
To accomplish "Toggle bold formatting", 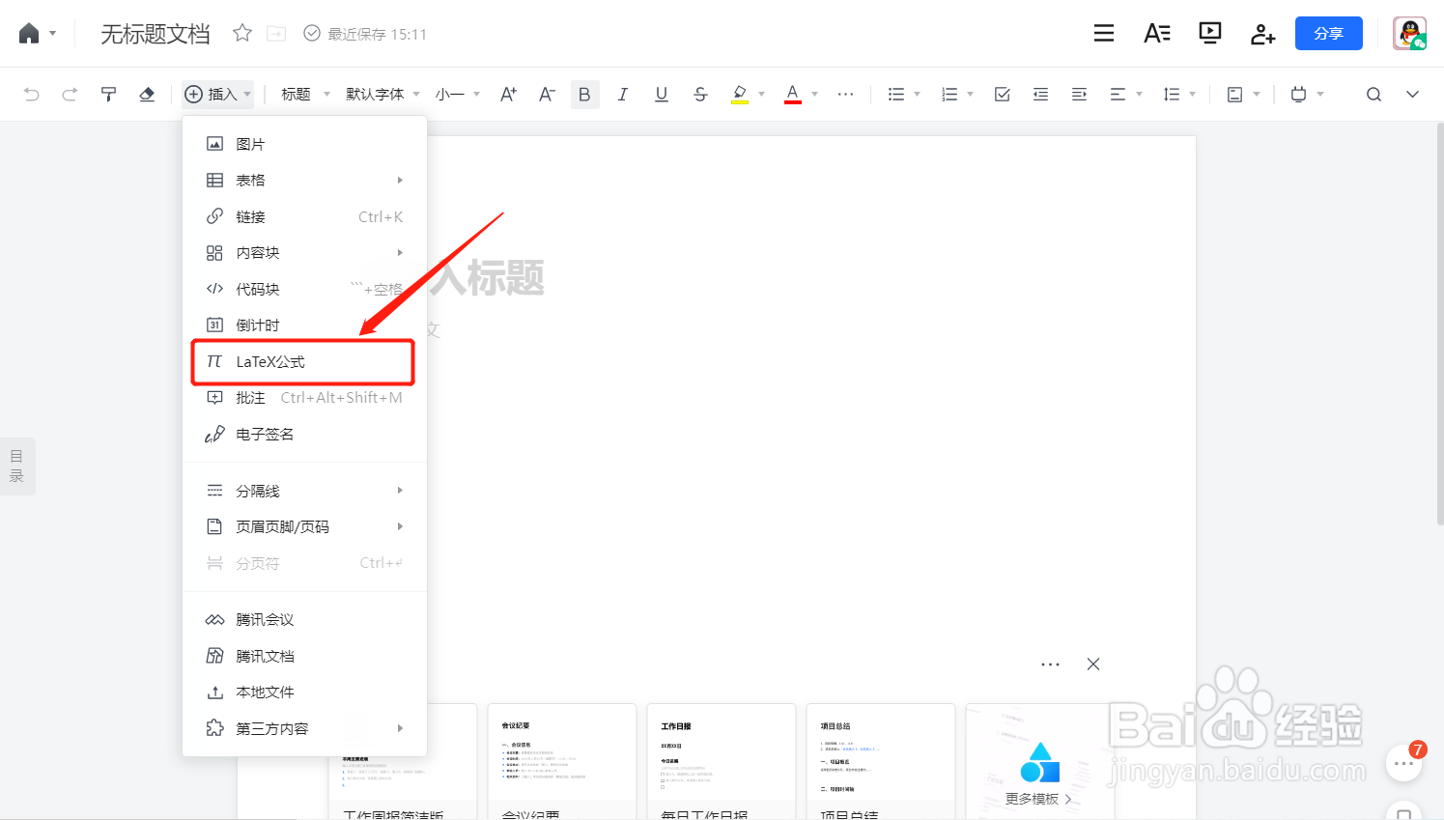I will 584,94.
